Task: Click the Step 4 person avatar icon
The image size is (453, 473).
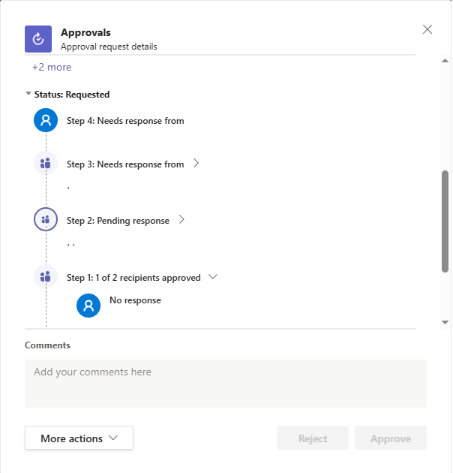Action: [x=46, y=120]
